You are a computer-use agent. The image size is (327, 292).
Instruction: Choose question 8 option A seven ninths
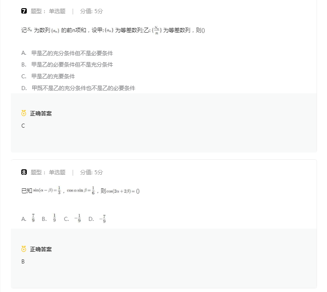point(28,219)
